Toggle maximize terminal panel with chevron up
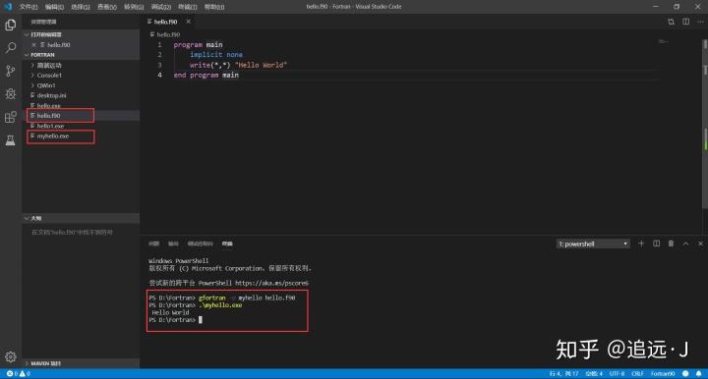 (686, 244)
